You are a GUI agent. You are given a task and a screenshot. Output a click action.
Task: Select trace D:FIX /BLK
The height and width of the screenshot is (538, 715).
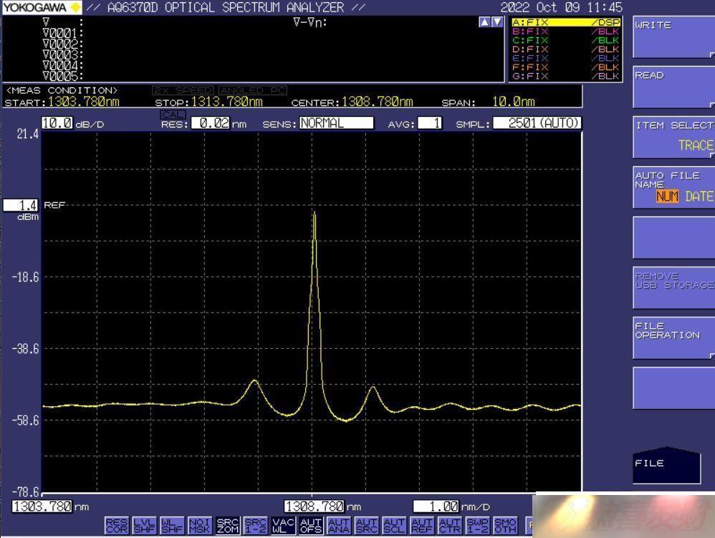(566, 49)
